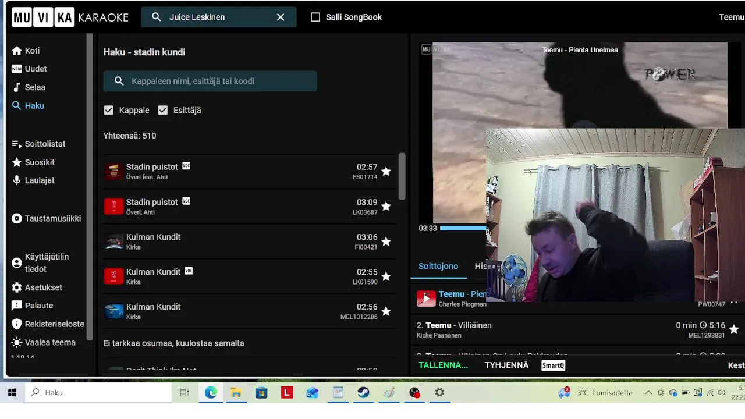Screen dimensions: 745x419
Task: Open Soittolistat playlists
Action: click(x=38, y=144)
